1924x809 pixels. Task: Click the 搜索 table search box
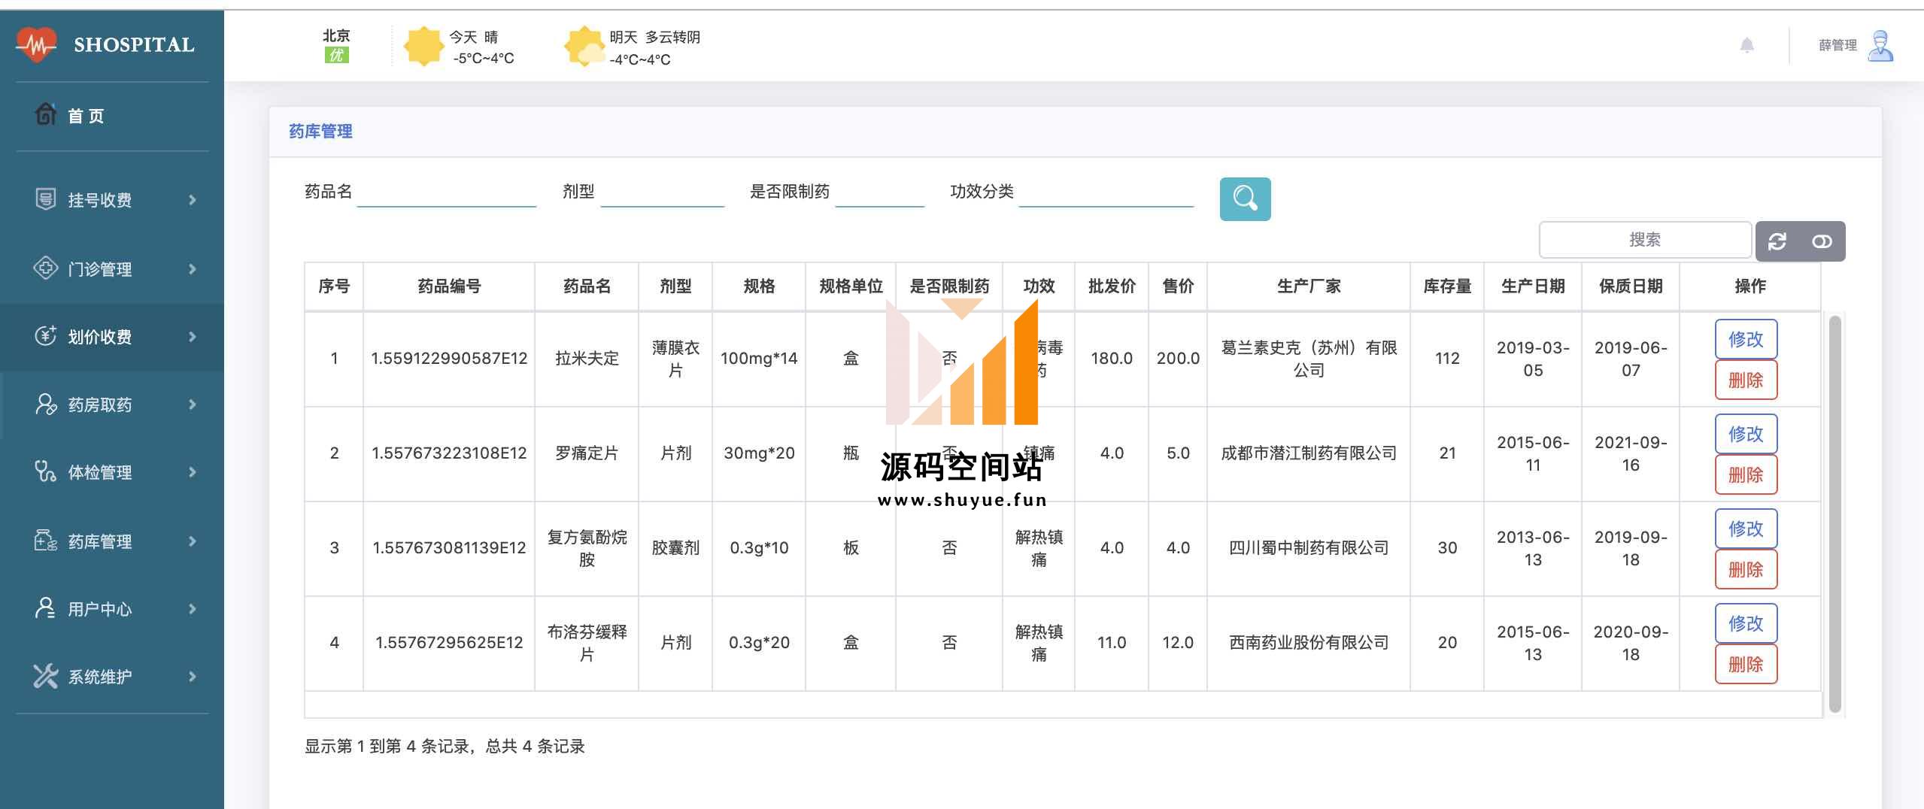[x=1644, y=240]
